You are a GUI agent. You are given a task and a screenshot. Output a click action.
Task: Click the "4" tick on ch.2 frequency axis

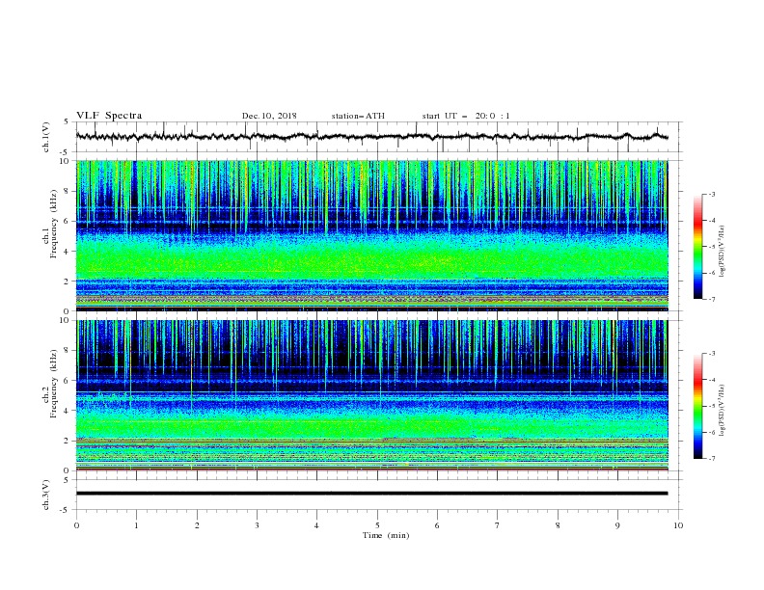68,411
